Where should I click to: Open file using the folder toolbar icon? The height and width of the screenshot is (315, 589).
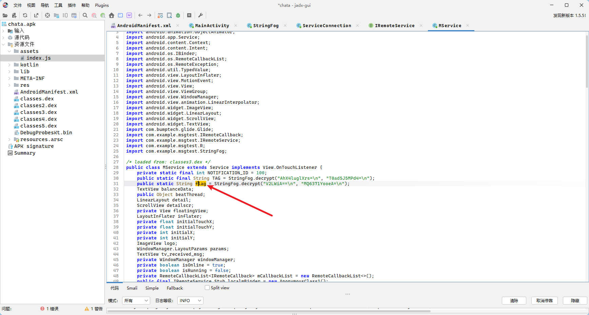click(x=5, y=15)
